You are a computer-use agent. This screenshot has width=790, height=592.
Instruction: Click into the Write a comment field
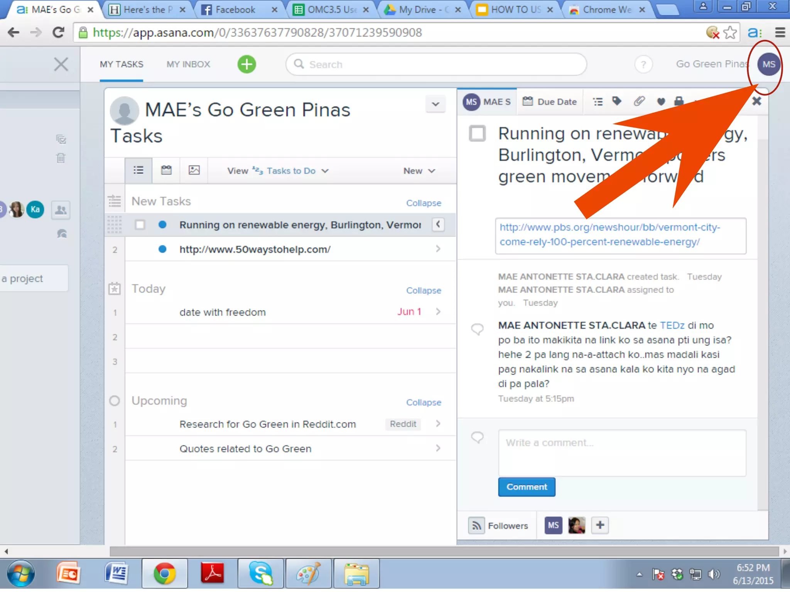click(x=622, y=453)
